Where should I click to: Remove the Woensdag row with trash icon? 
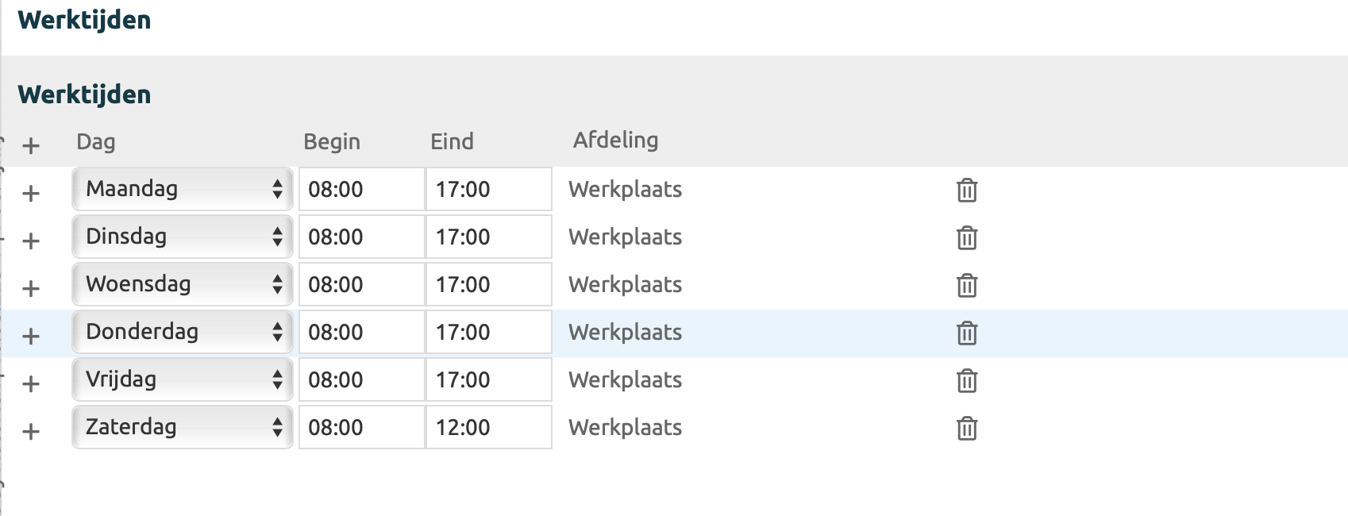(x=966, y=286)
